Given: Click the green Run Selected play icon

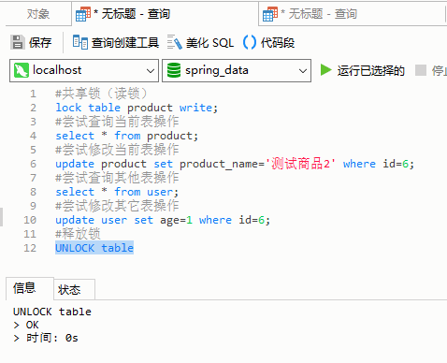Looking at the screenshot, I should pos(325,70).
